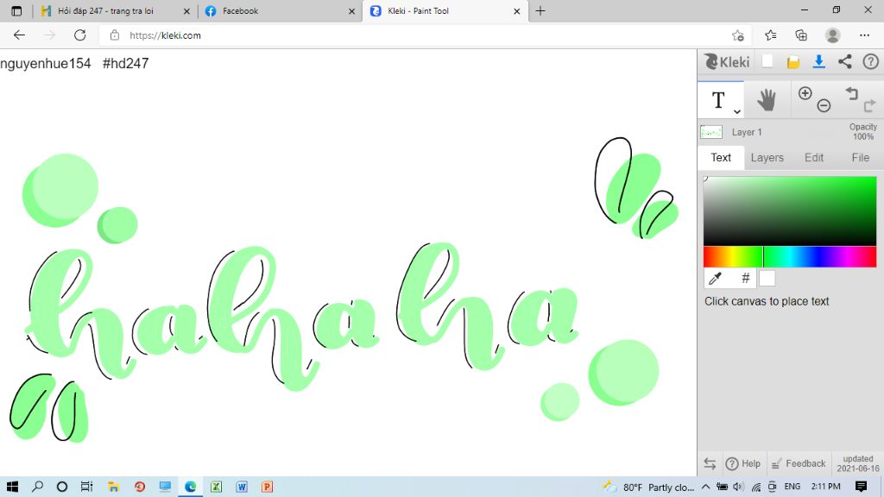View site info with lock icon
The width and height of the screenshot is (884, 497).
tap(115, 35)
